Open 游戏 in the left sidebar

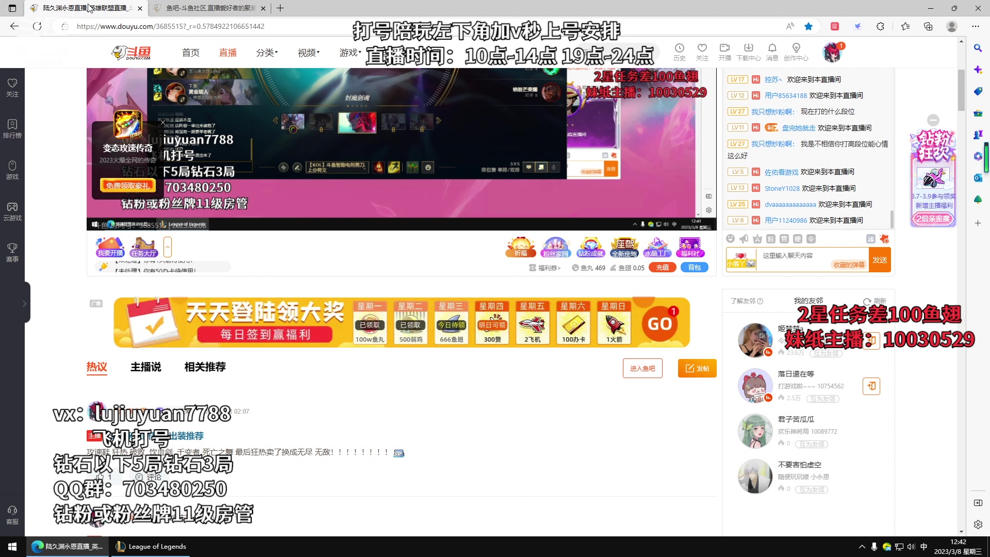click(12, 170)
